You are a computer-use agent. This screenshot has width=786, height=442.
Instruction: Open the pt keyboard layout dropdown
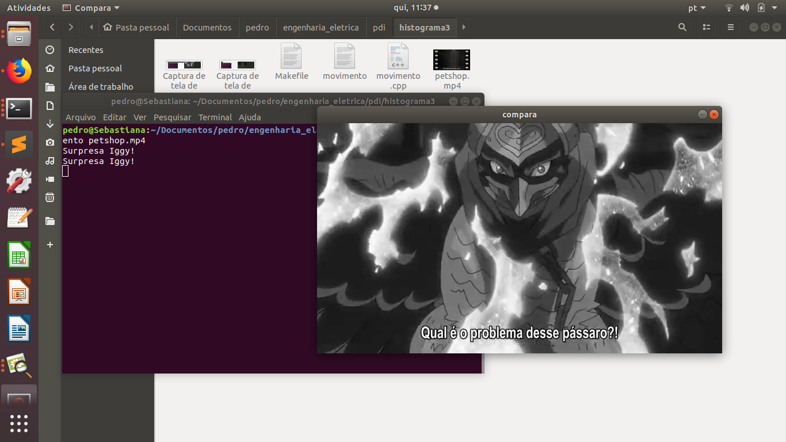tap(697, 8)
